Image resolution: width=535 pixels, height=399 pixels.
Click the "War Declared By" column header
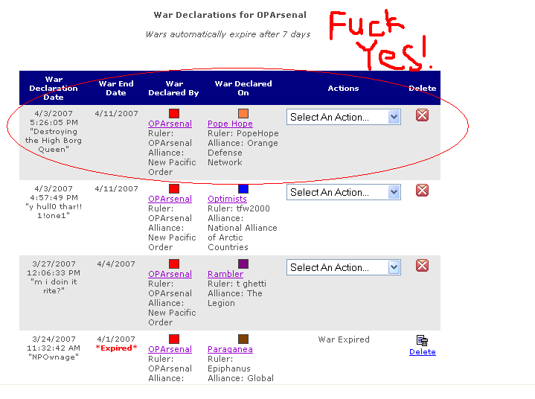(x=173, y=88)
